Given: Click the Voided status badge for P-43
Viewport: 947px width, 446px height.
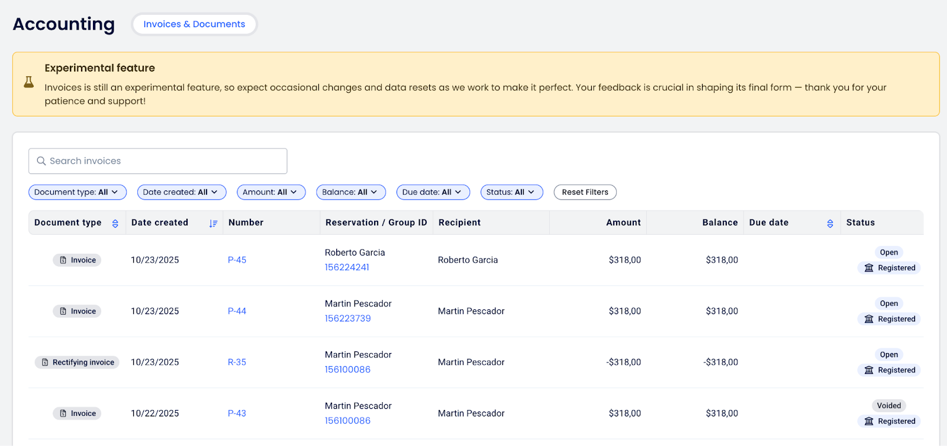Looking at the screenshot, I should (888, 406).
